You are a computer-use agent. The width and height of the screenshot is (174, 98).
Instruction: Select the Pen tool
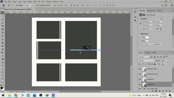tap(2, 62)
